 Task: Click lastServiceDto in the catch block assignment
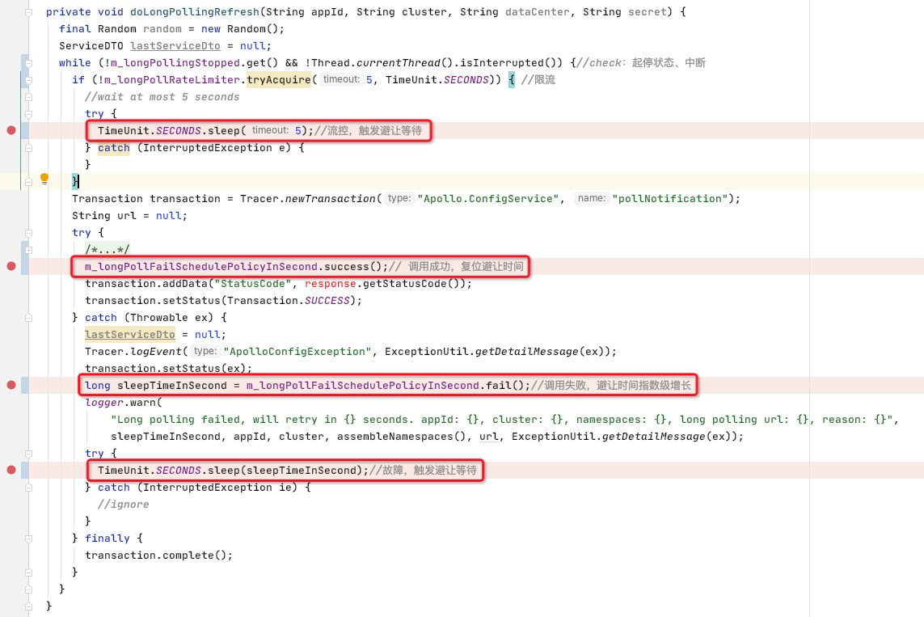tap(129, 334)
